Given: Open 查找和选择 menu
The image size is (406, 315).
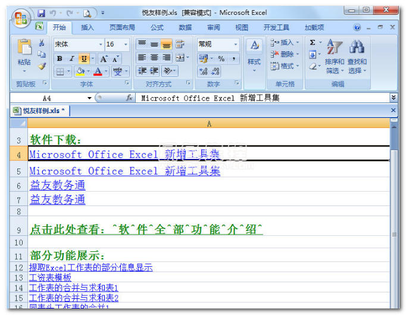Looking at the screenshot, I should tap(357, 57).
